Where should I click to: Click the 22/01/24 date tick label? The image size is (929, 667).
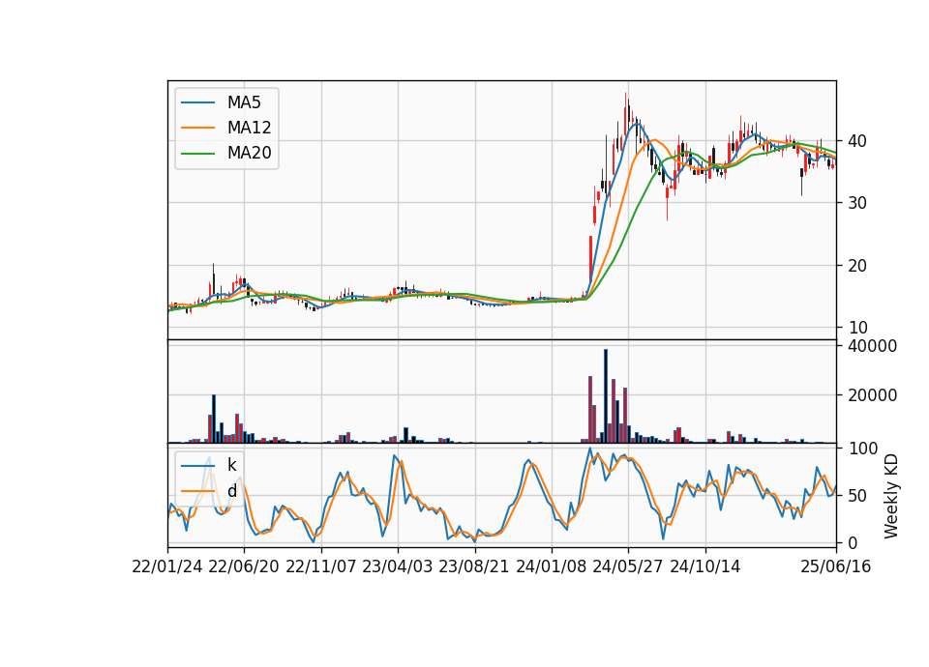coord(167,566)
